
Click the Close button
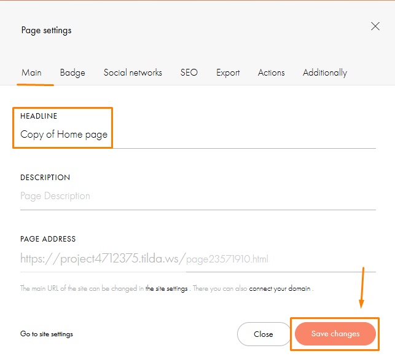[264, 334]
